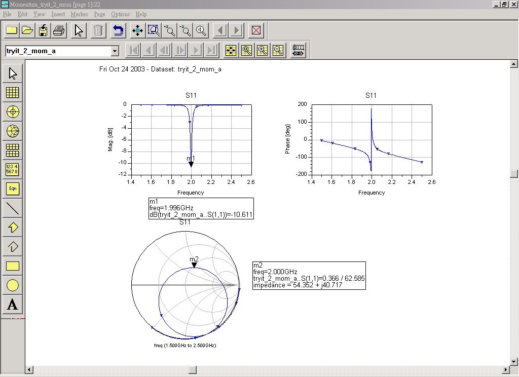
Task: Click the Phase [deg] axis label
Action: point(287,139)
